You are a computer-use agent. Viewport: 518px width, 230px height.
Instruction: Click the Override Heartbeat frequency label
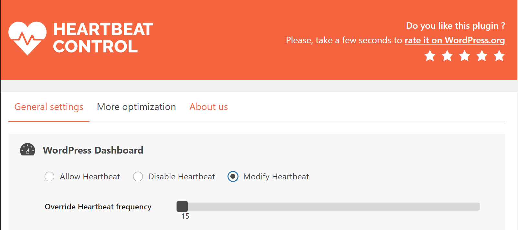[x=98, y=207]
